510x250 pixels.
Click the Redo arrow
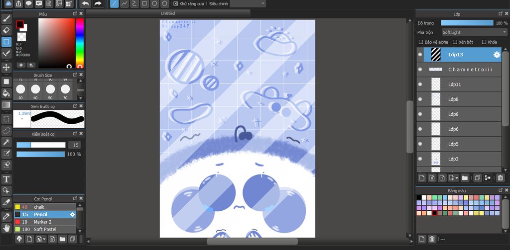[x=98, y=3]
